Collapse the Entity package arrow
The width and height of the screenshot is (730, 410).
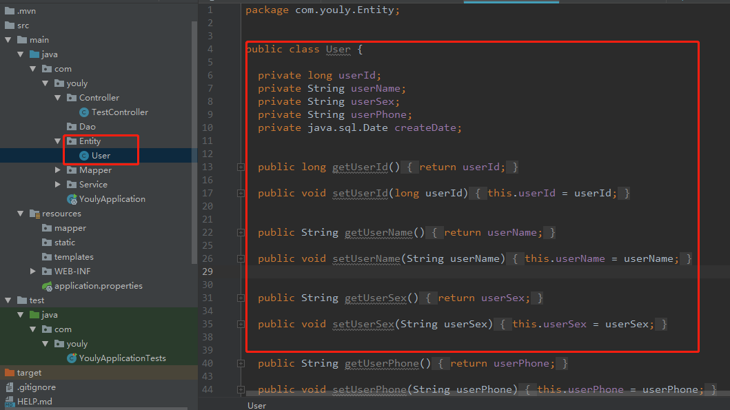tap(58, 141)
